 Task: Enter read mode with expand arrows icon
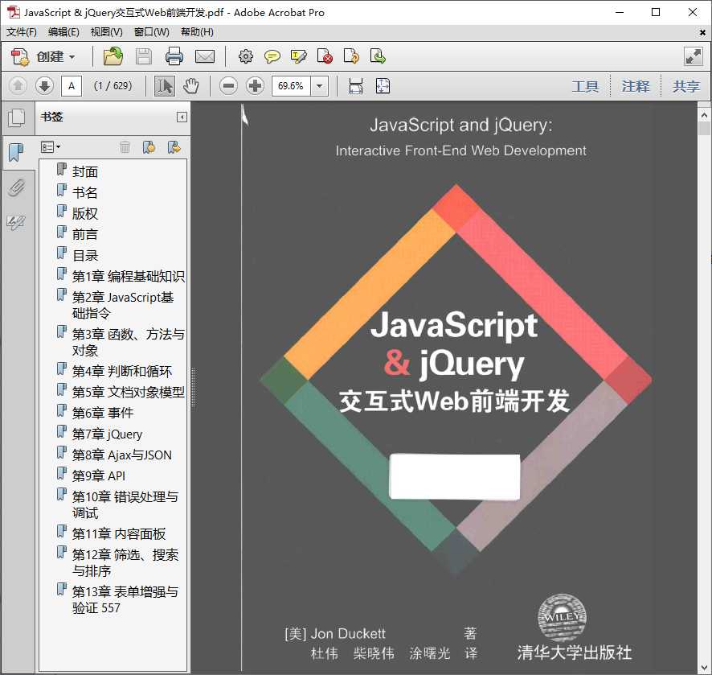click(694, 57)
